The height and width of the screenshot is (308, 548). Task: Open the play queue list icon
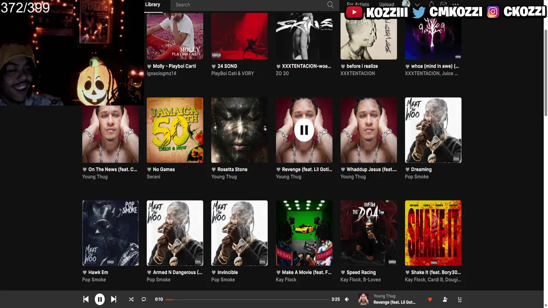point(459,299)
